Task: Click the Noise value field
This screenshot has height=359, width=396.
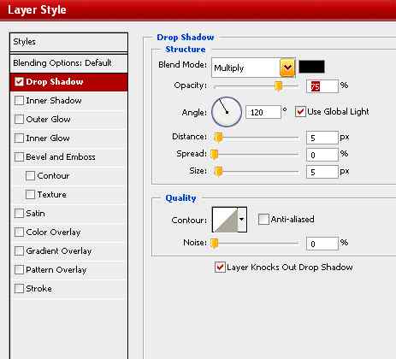Action: (322, 244)
